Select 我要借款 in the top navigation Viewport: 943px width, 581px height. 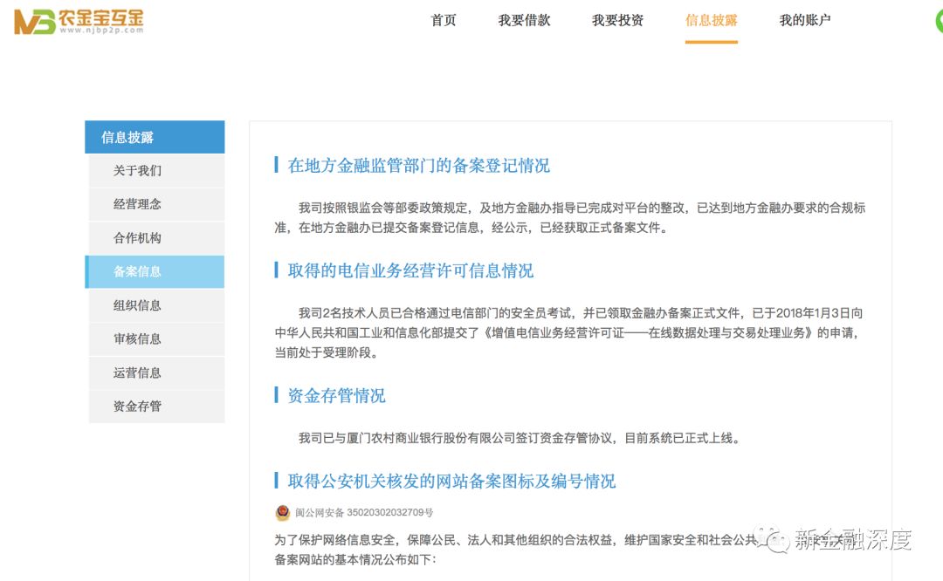(524, 20)
